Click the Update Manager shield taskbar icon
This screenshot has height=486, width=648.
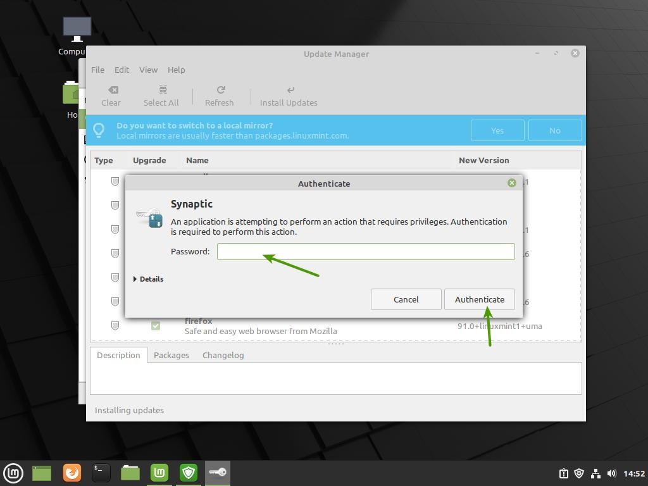[x=189, y=473]
